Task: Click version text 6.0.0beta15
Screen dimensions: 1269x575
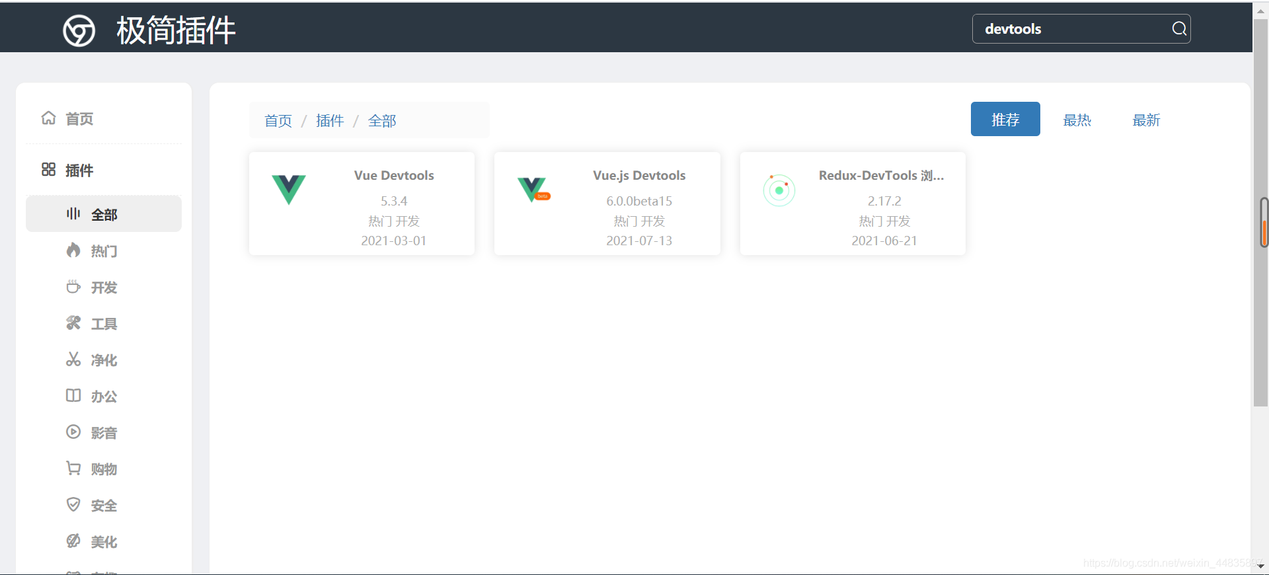Action: click(x=639, y=201)
